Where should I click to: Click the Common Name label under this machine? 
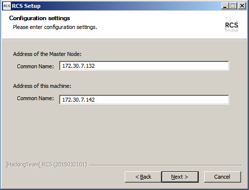pyautogui.click(x=36, y=98)
